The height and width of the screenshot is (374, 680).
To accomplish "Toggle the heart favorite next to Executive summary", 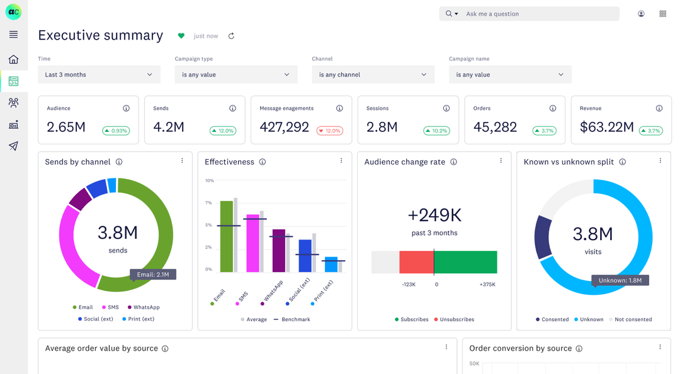I will pyautogui.click(x=181, y=36).
